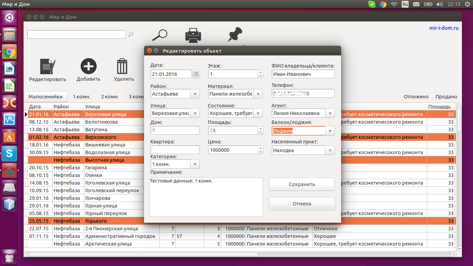The width and height of the screenshot is (473, 266).
Task: Open the Ubuntu Software Center from the dock
Action: click(9, 137)
